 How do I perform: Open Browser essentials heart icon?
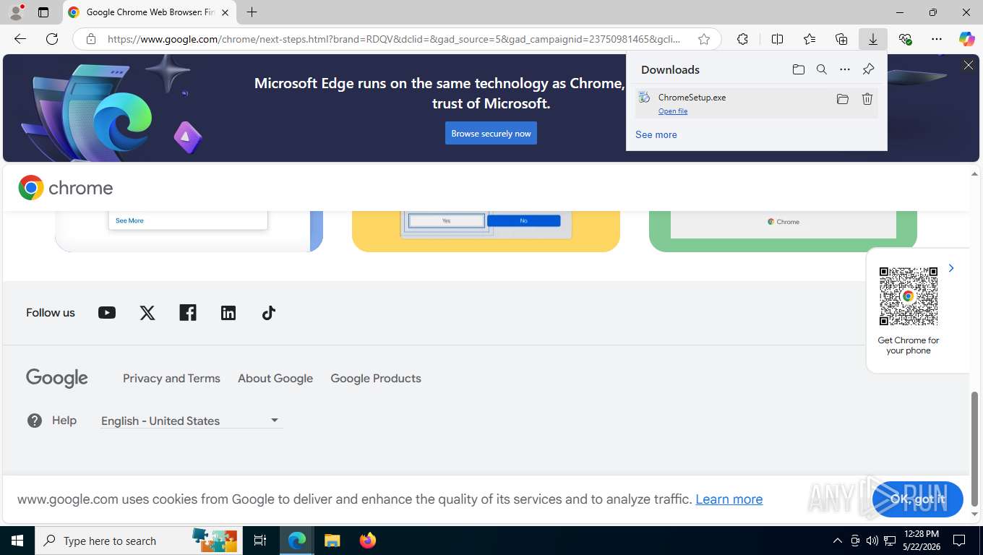[905, 39]
